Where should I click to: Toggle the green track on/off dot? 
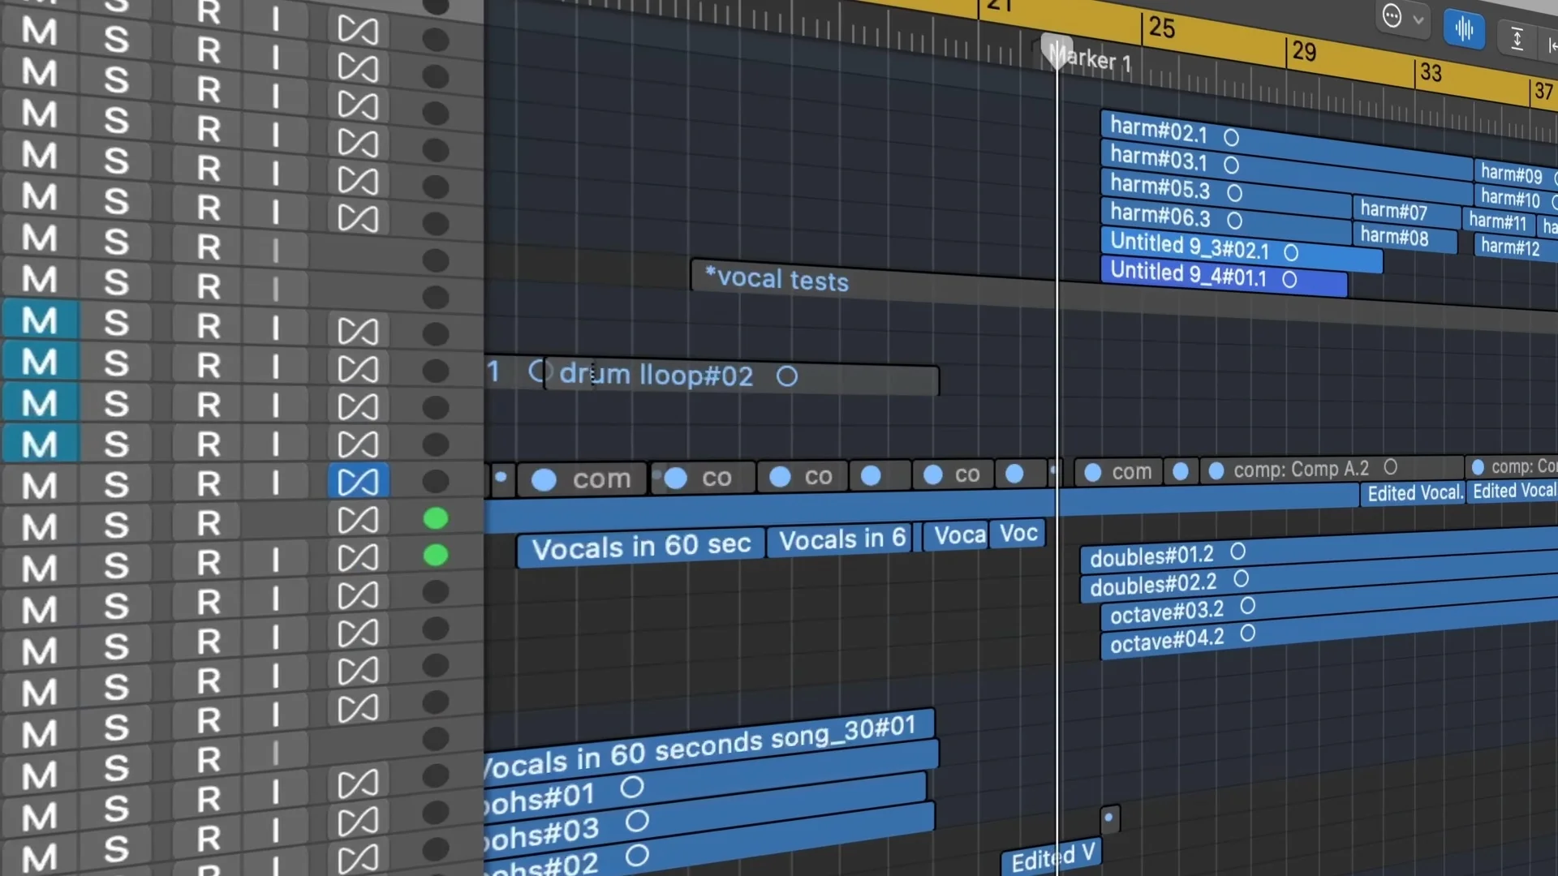pyautogui.click(x=437, y=517)
